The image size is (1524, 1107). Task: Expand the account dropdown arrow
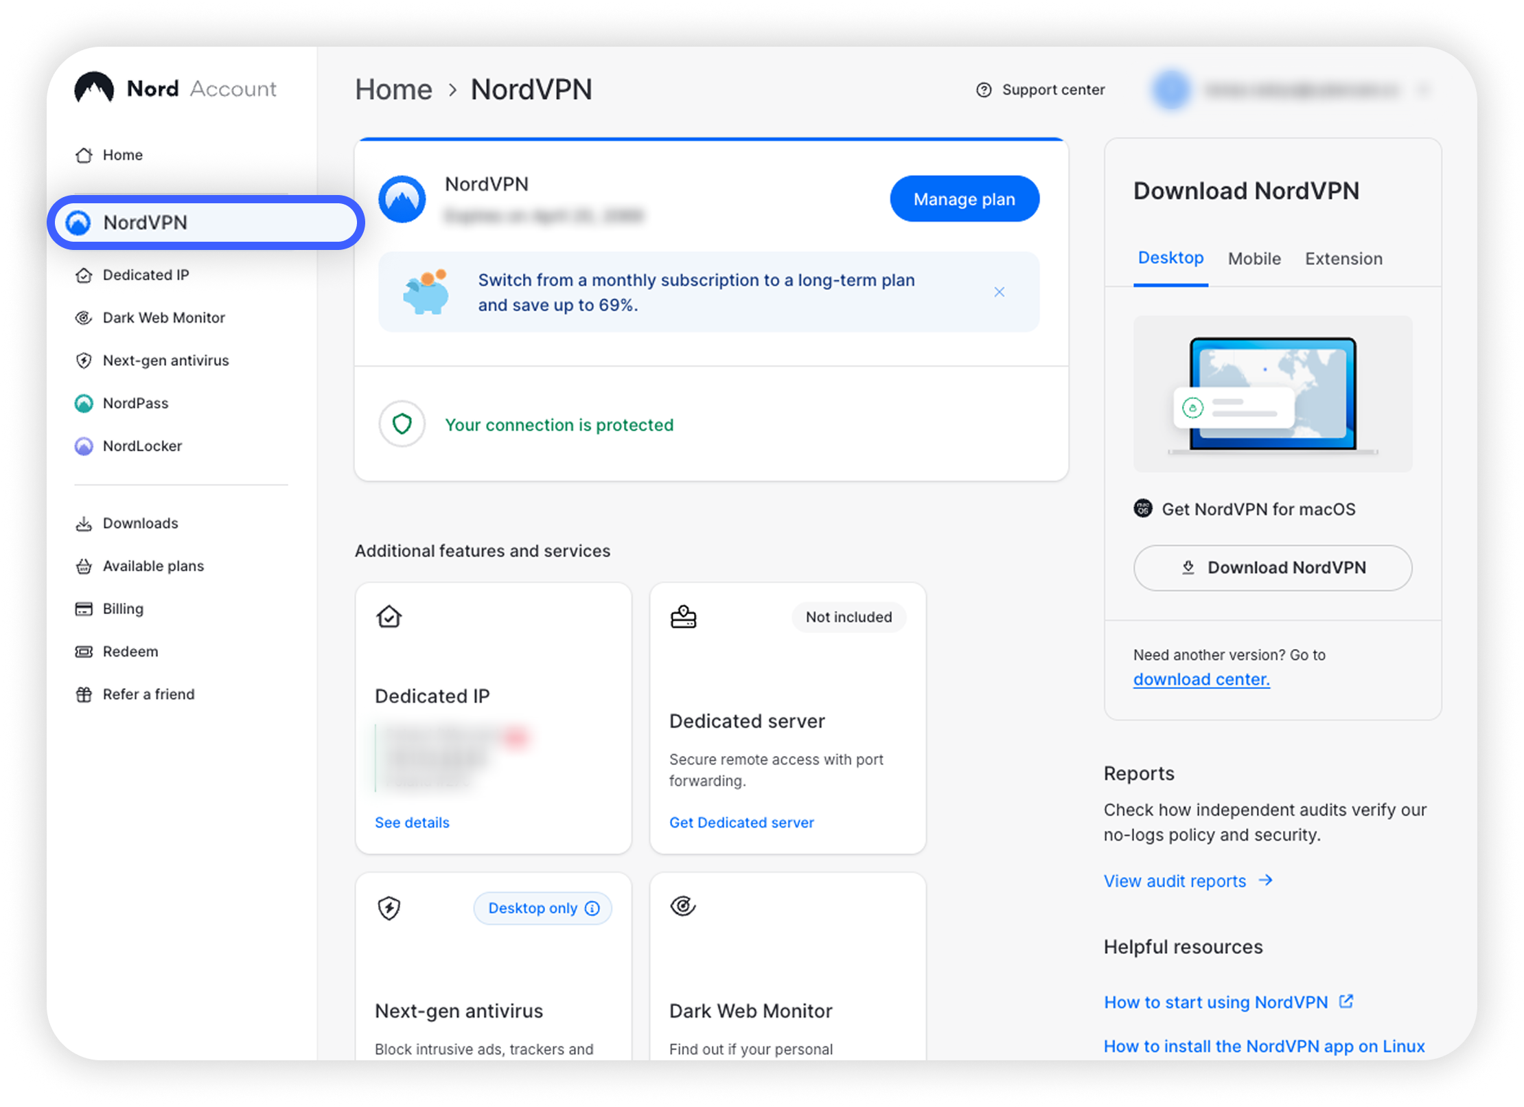tap(1423, 90)
